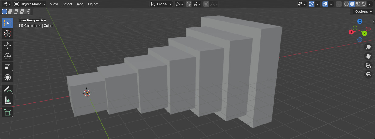The height and width of the screenshot is (139, 375).
Task: Switch to wireframe shading
Action: pyautogui.click(x=346, y=4)
